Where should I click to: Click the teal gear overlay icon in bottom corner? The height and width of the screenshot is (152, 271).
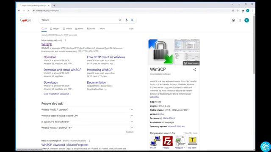pos(265,147)
